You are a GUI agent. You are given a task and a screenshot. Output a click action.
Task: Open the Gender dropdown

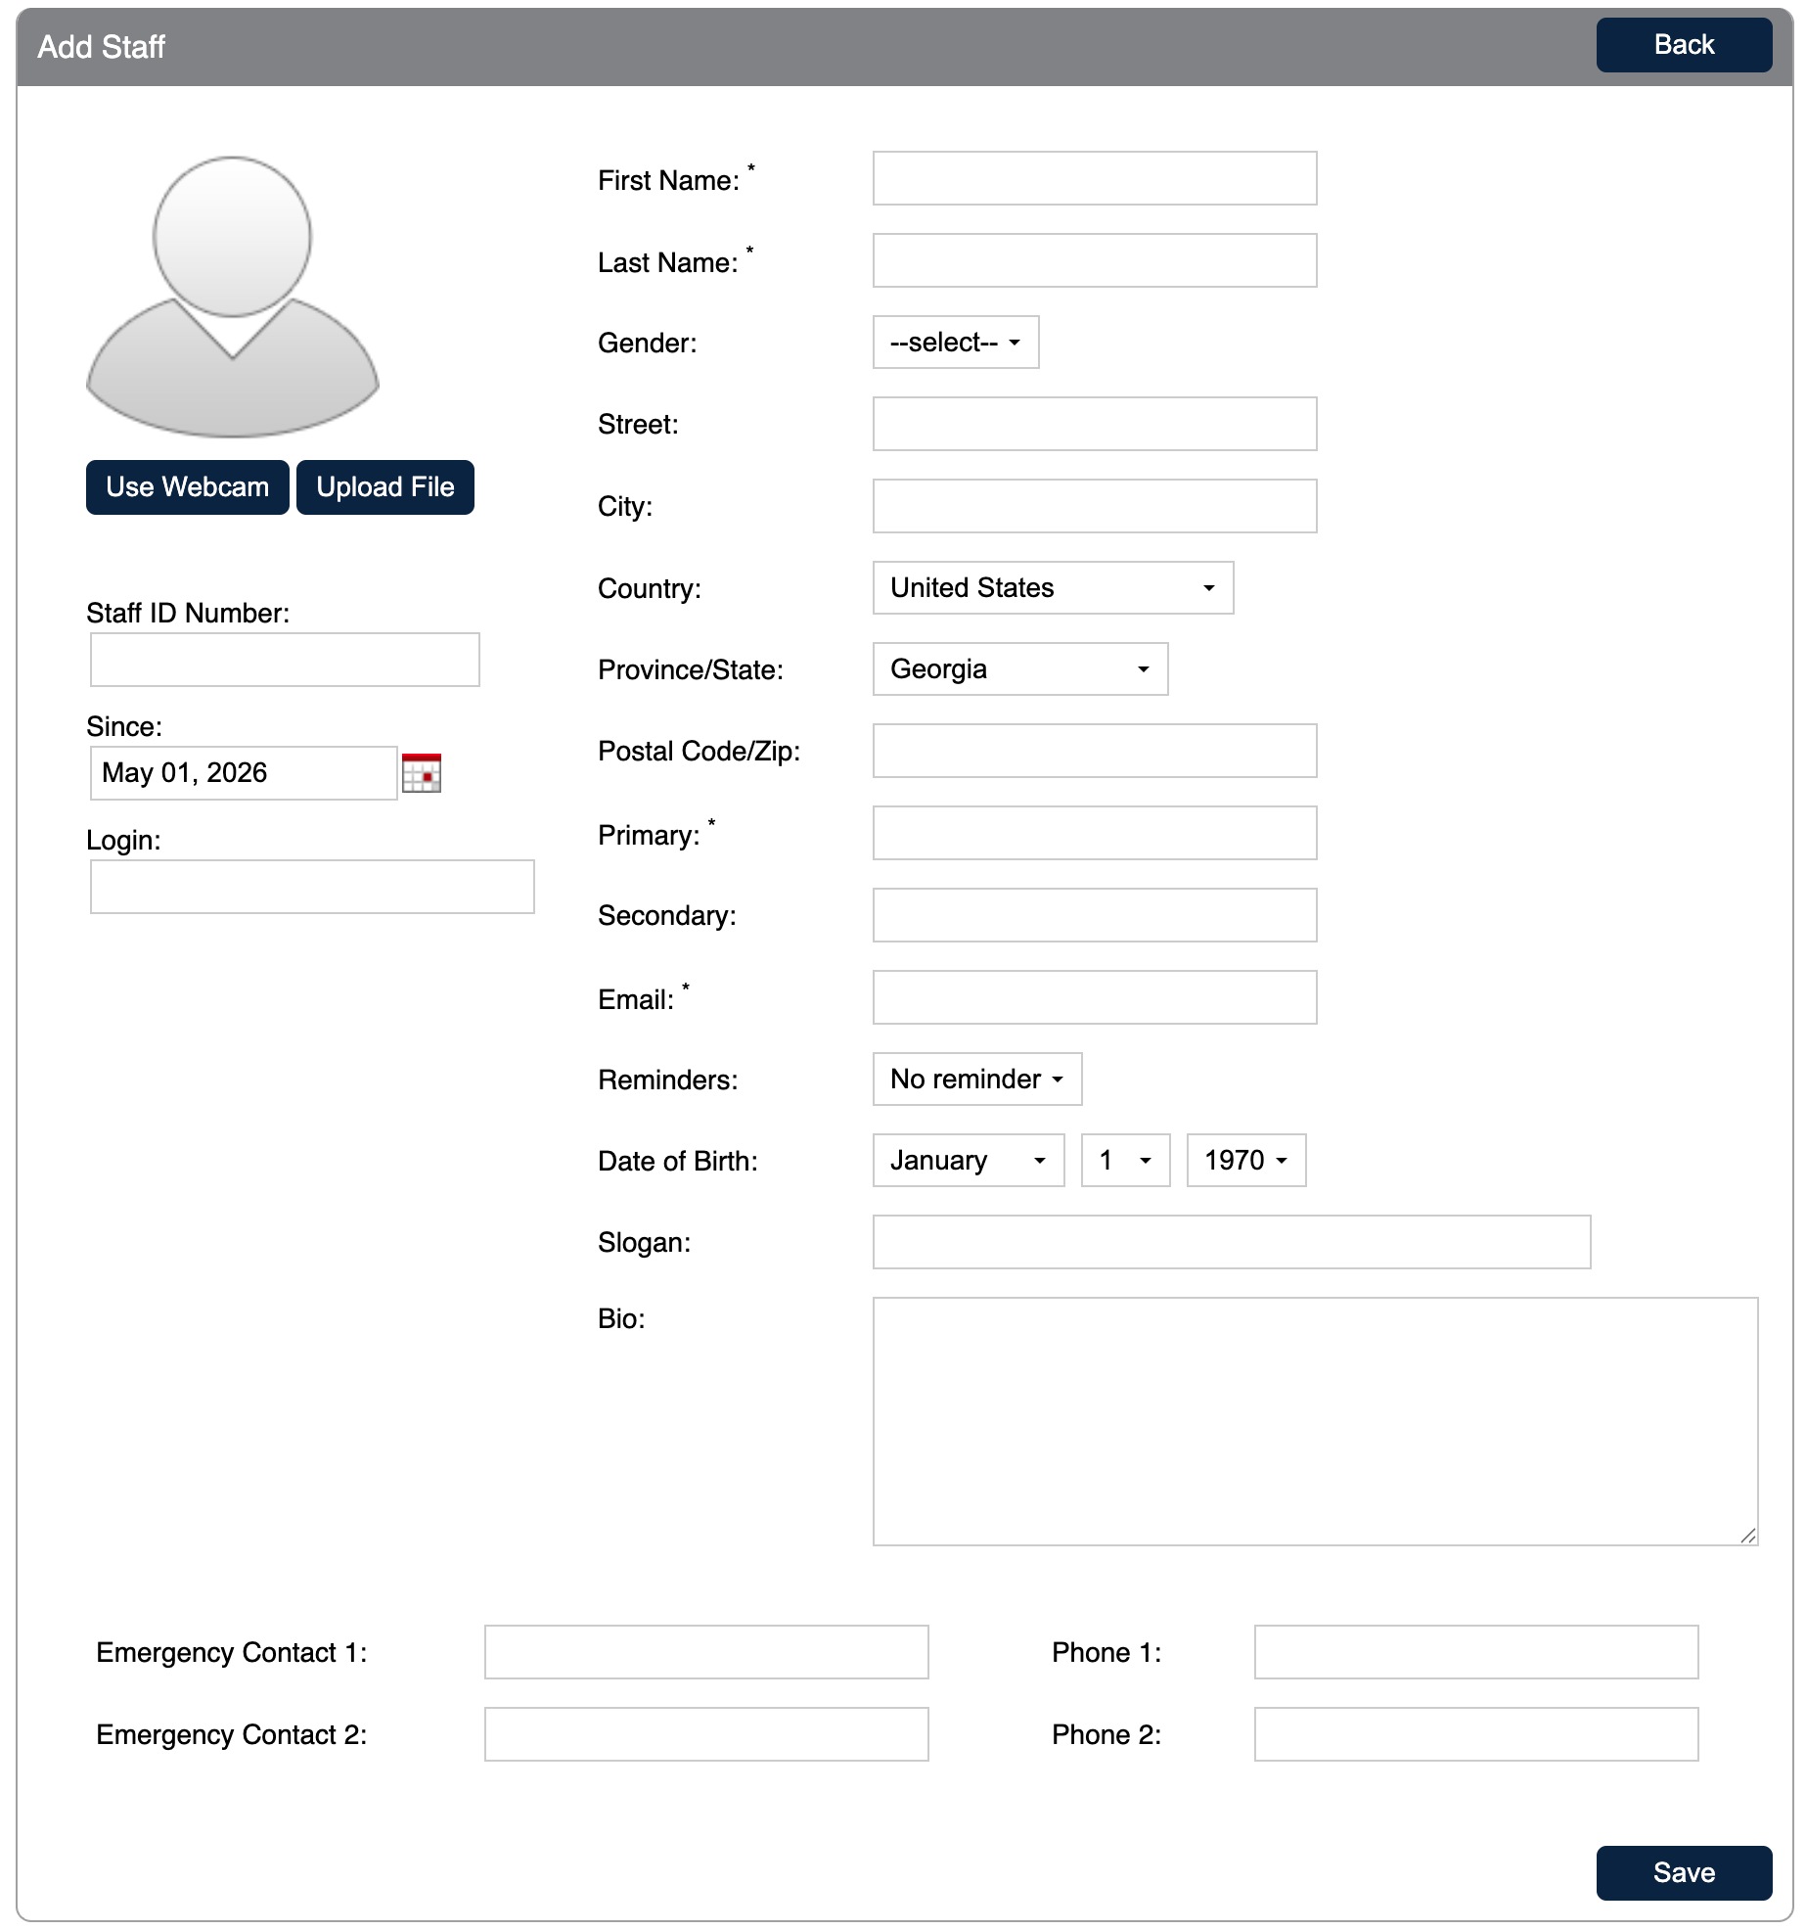(x=956, y=343)
